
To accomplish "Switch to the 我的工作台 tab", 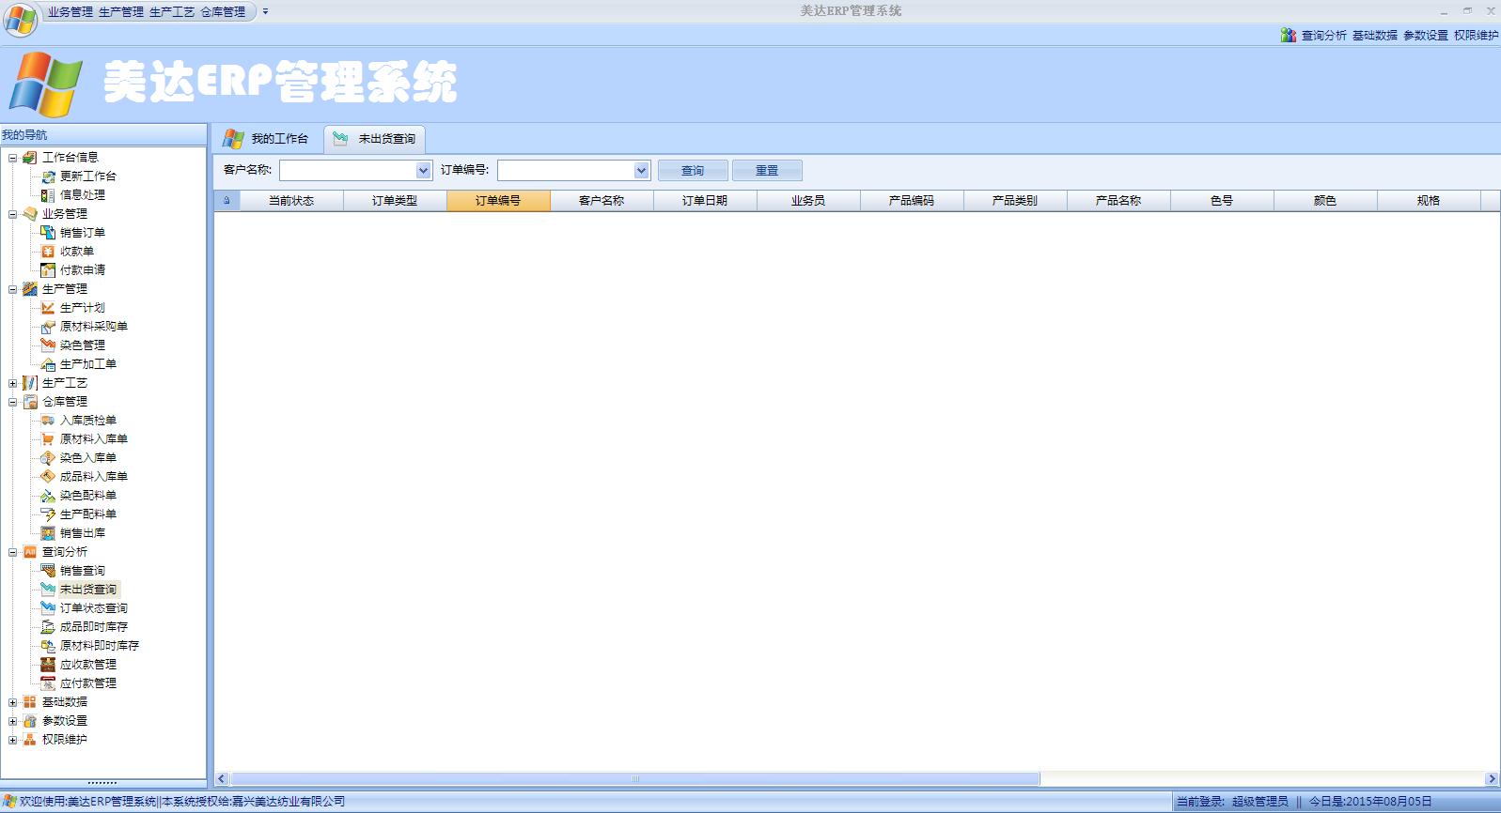I will [x=268, y=139].
